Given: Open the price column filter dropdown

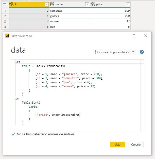Looking at the screenshot, I should [x=128, y=4].
